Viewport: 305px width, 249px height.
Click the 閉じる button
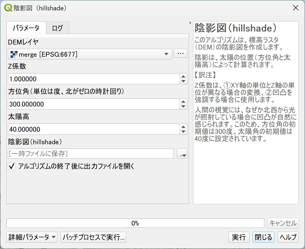point(263,237)
